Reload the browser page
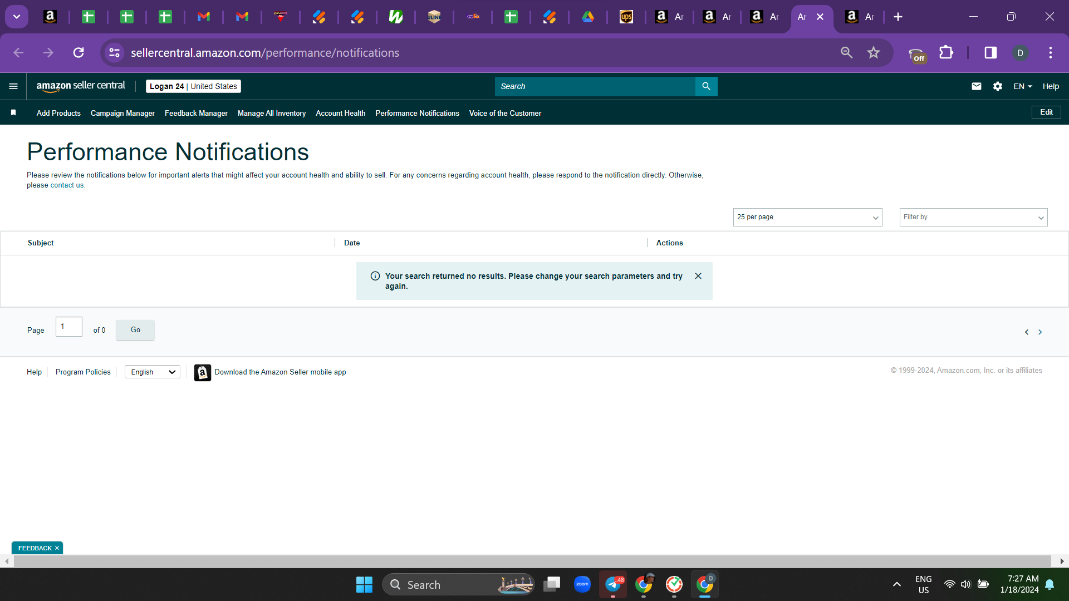 [x=79, y=53]
